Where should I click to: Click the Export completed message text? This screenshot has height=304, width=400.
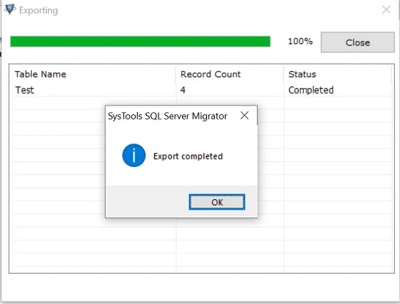(188, 156)
